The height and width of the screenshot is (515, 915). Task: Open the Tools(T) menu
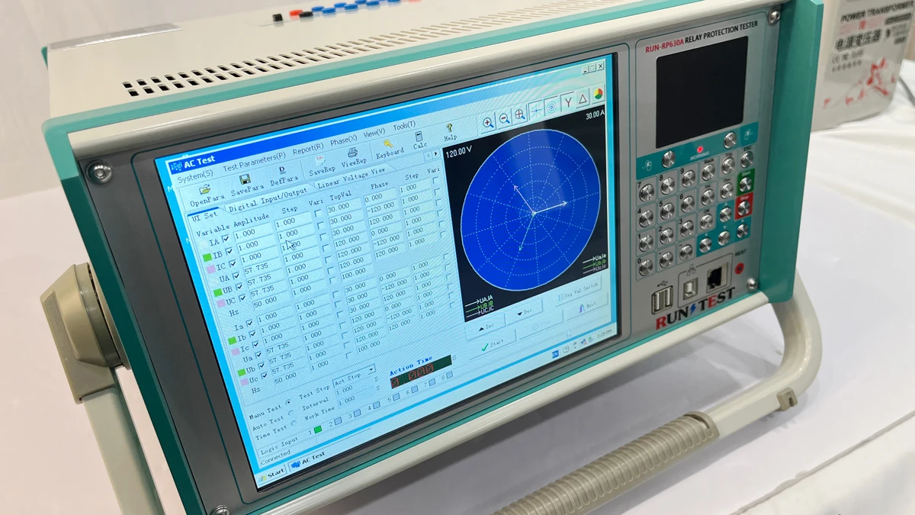(404, 125)
